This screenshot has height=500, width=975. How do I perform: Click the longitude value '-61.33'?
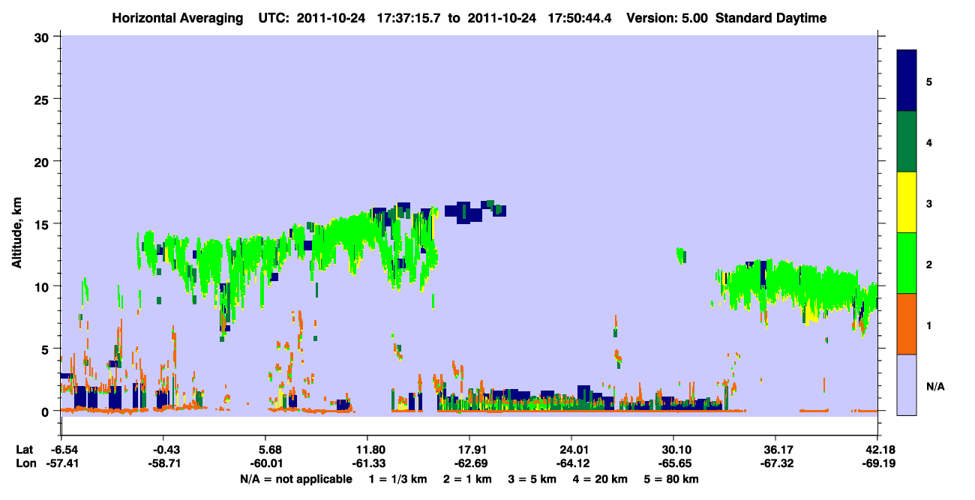coord(367,463)
